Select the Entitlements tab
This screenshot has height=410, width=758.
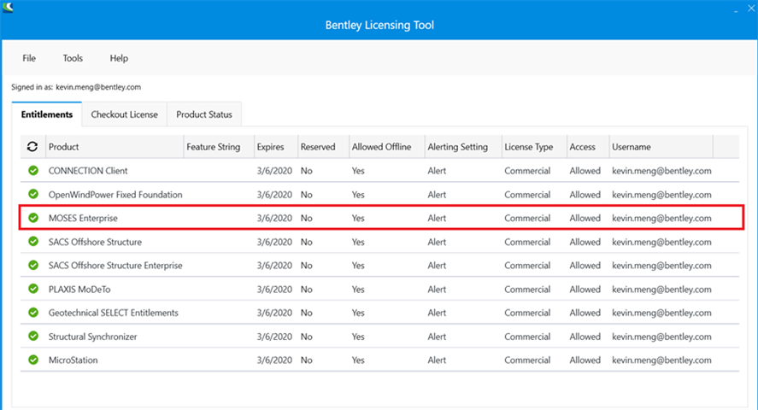point(47,114)
